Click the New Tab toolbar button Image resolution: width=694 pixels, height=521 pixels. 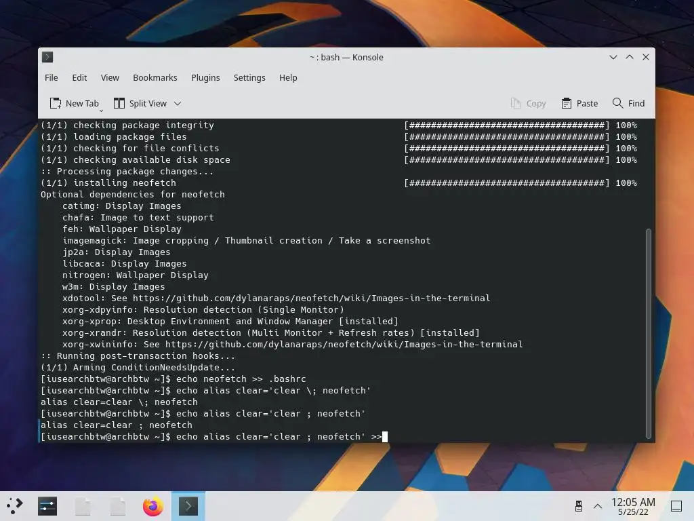pyautogui.click(x=75, y=103)
